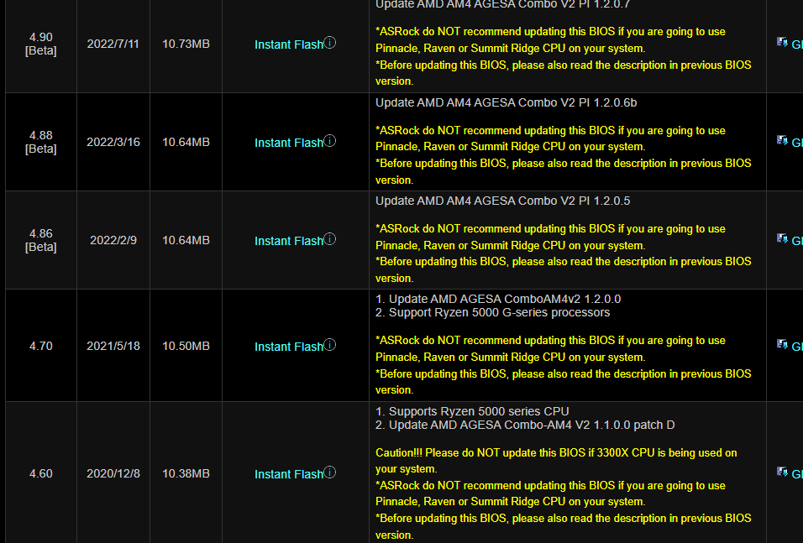803x543 pixels.
Task: Click the date 2022/7/11
Action: click(x=113, y=44)
